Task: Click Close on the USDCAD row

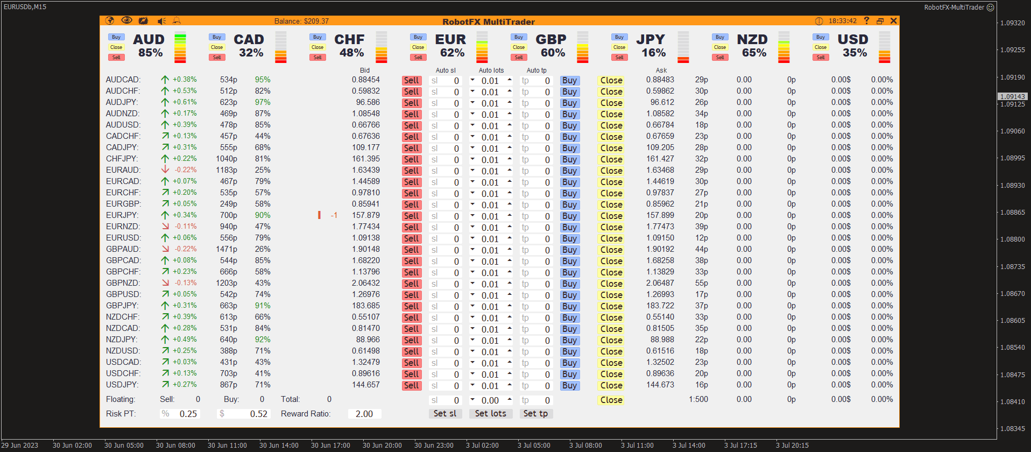Action: tap(611, 363)
